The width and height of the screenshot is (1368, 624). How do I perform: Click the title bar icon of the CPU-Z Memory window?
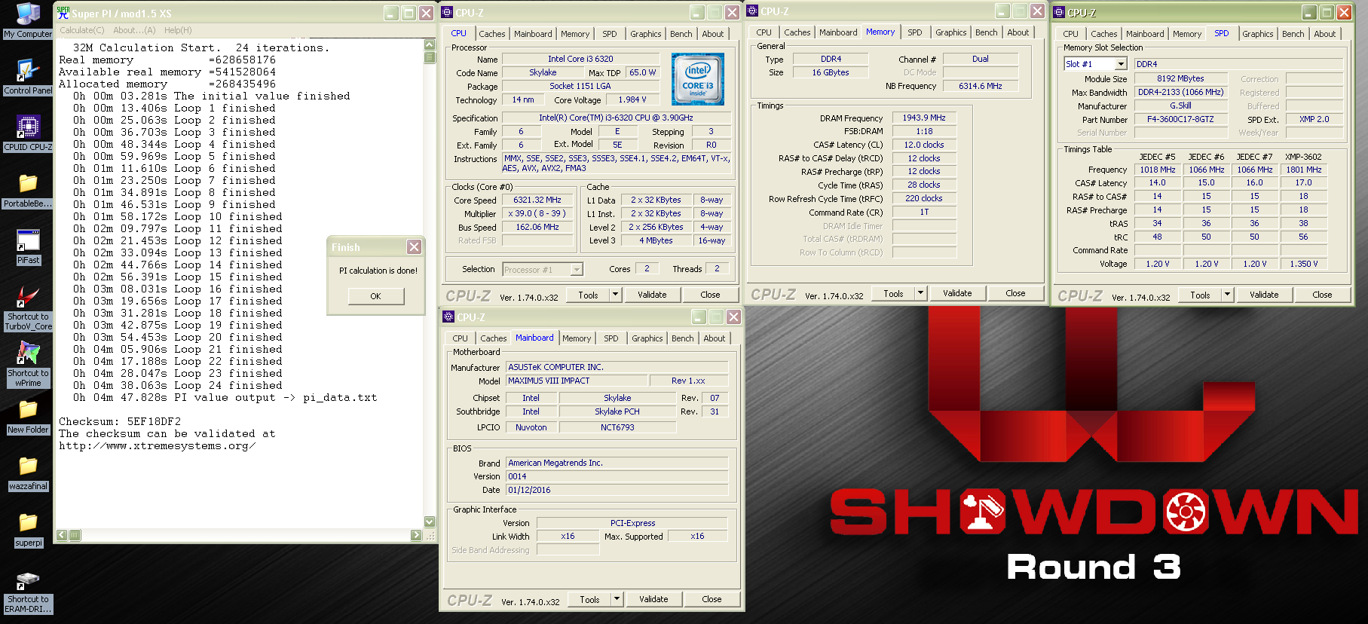point(752,11)
